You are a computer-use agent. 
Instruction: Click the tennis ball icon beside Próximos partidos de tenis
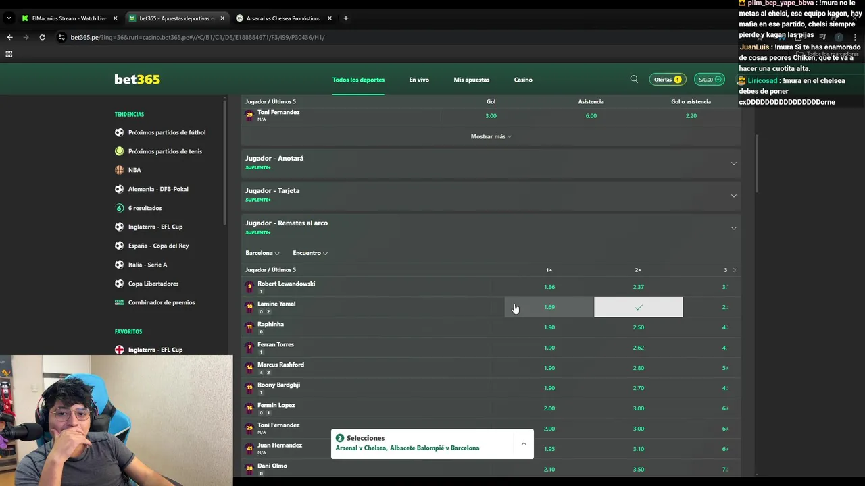pyautogui.click(x=120, y=151)
